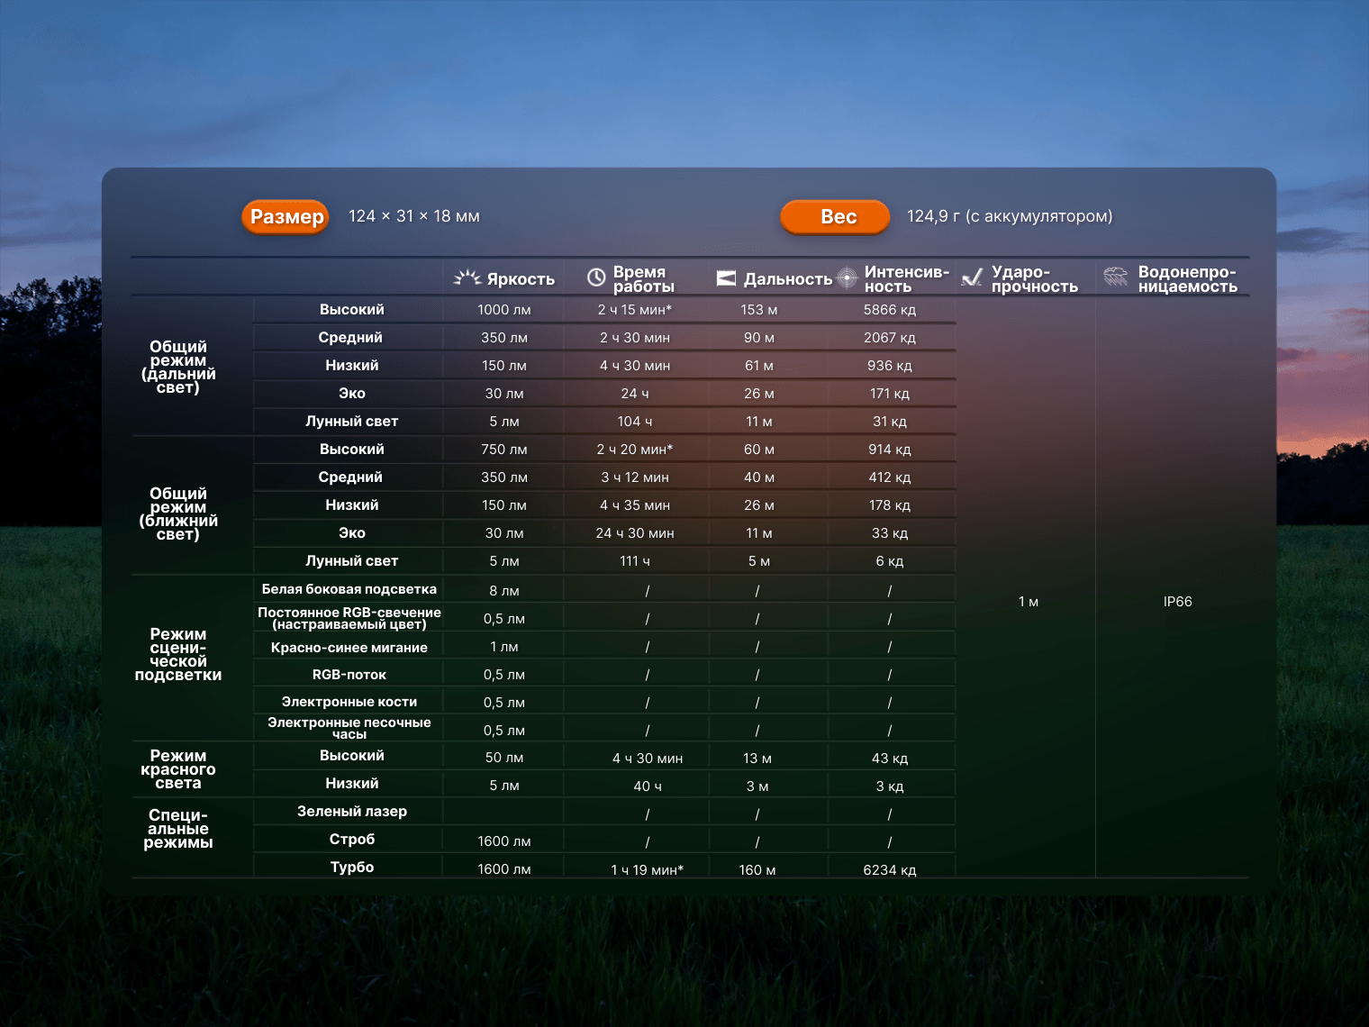Click the Интенсивность column header
1369x1027 pixels.
point(906,279)
